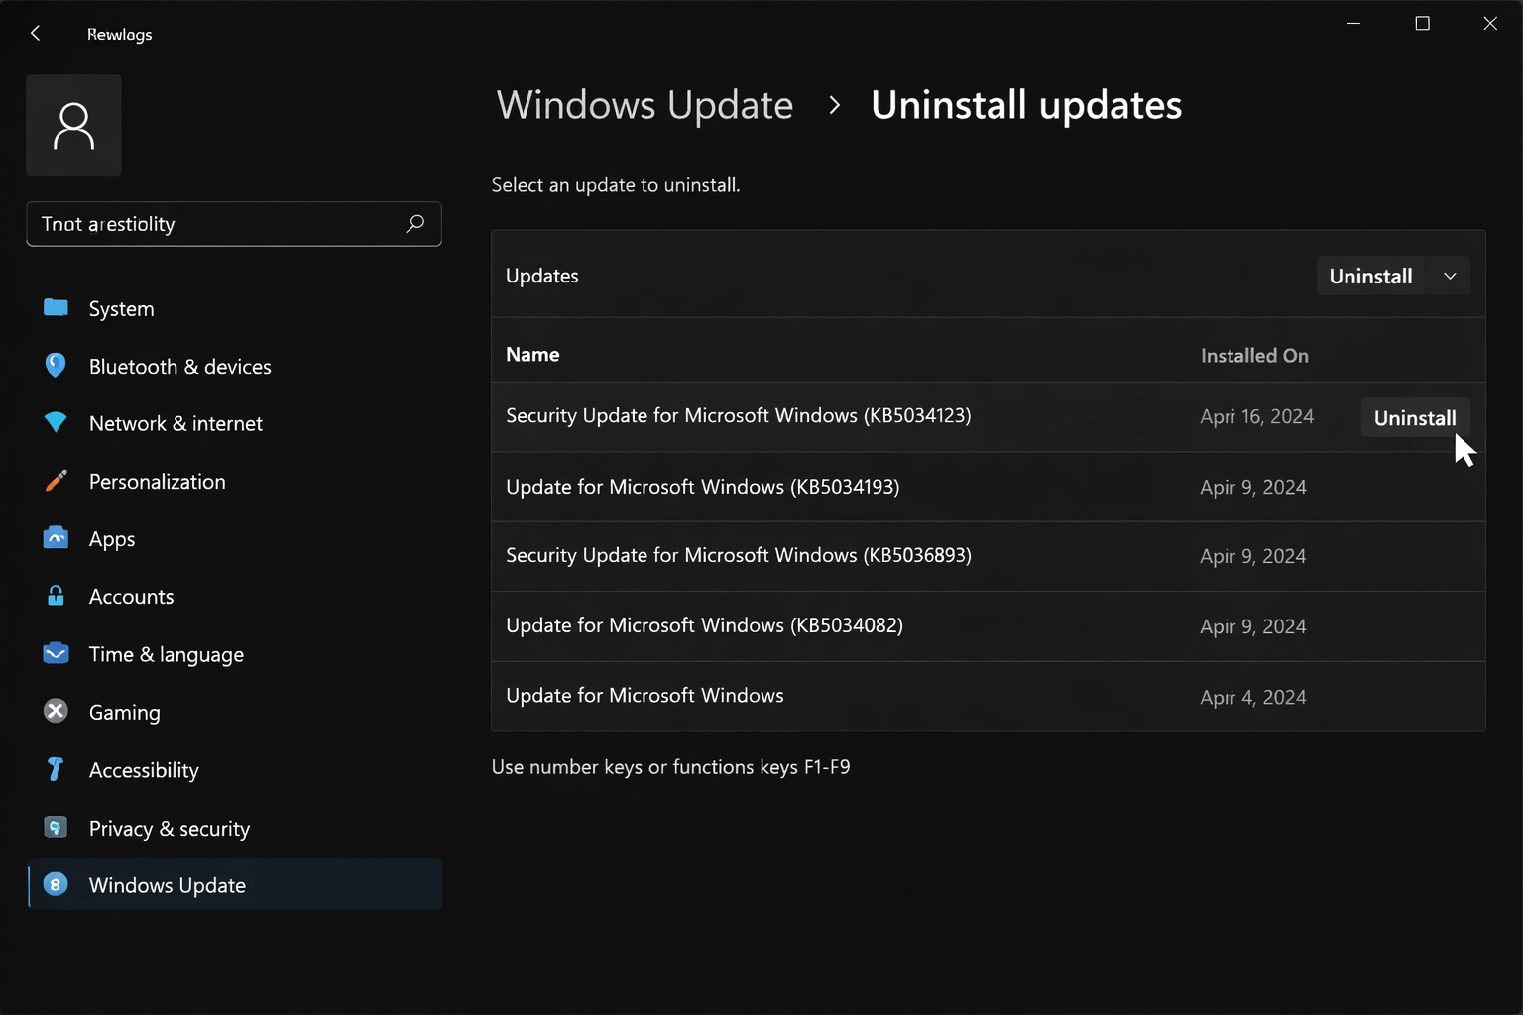Open System settings

tap(234, 308)
